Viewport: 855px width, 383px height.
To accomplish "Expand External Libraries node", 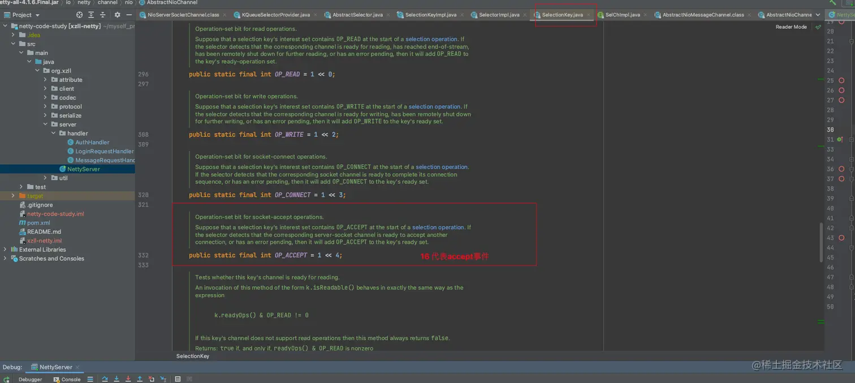I will coord(6,249).
